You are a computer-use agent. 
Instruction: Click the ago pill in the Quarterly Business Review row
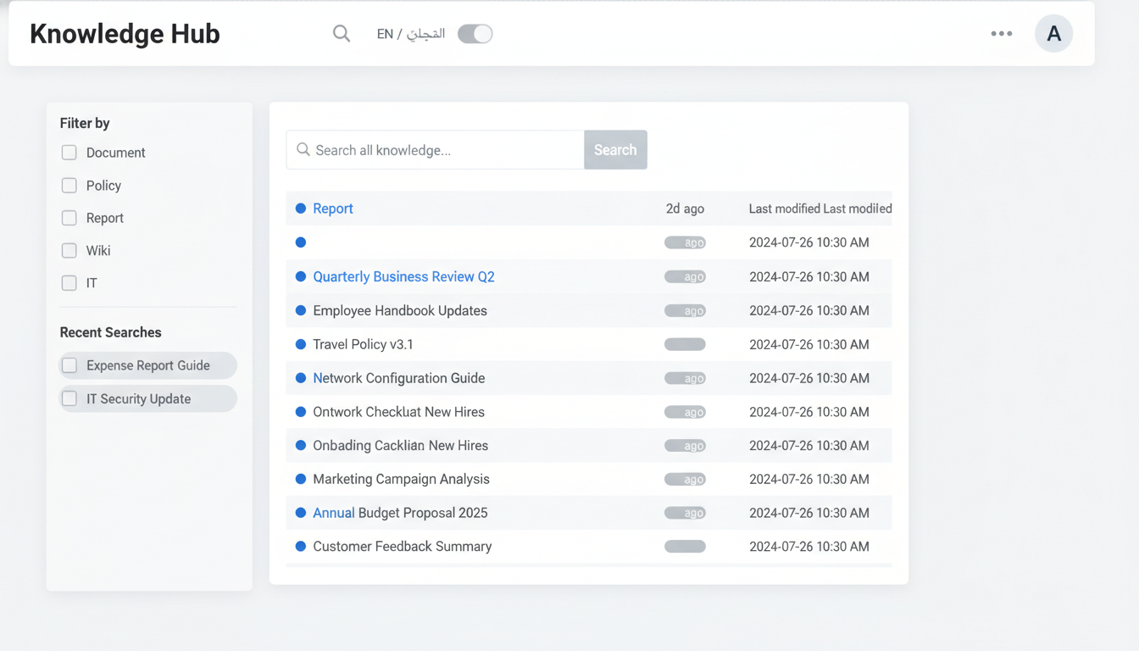pyautogui.click(x=685, y=276)
